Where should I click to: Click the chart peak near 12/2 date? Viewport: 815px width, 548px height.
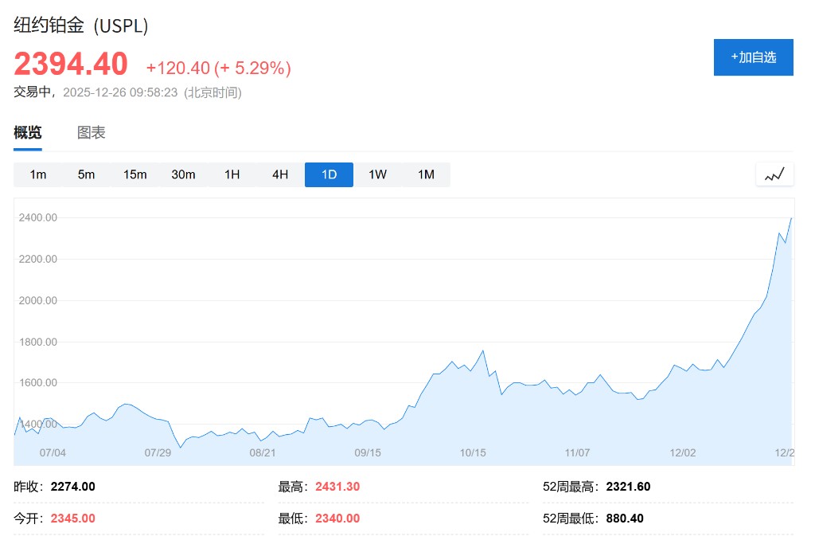click(x=790, y=218)
